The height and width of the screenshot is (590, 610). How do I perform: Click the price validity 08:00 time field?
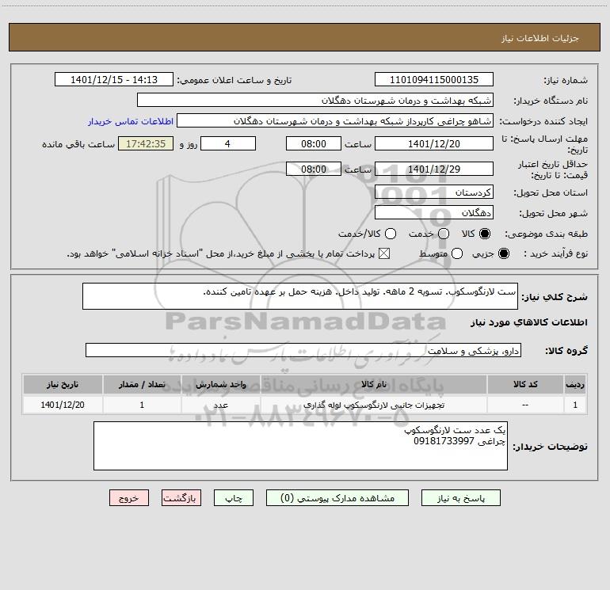pyautogui.click(x=314, y=169)
